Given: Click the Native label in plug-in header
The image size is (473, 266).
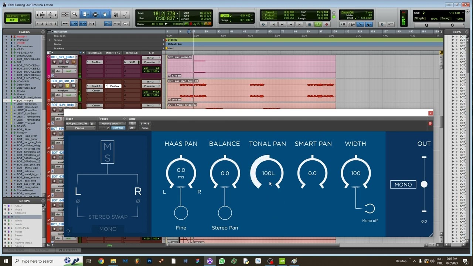Looking at the screenshot, I should 145,128.
